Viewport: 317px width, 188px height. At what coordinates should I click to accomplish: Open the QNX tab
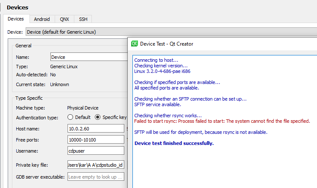[x=64, y=19]
